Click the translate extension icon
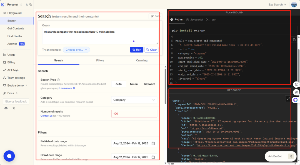The width and height of the screenshot is (300, 165). [296, 85]
